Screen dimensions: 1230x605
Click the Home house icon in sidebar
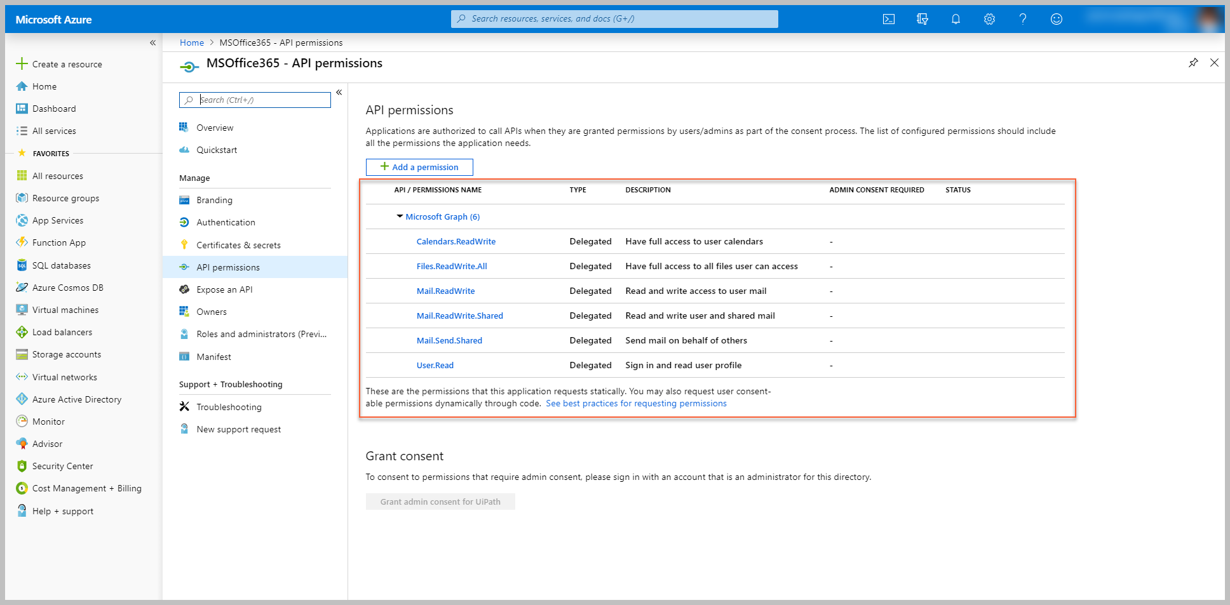[x=22, y=86]
